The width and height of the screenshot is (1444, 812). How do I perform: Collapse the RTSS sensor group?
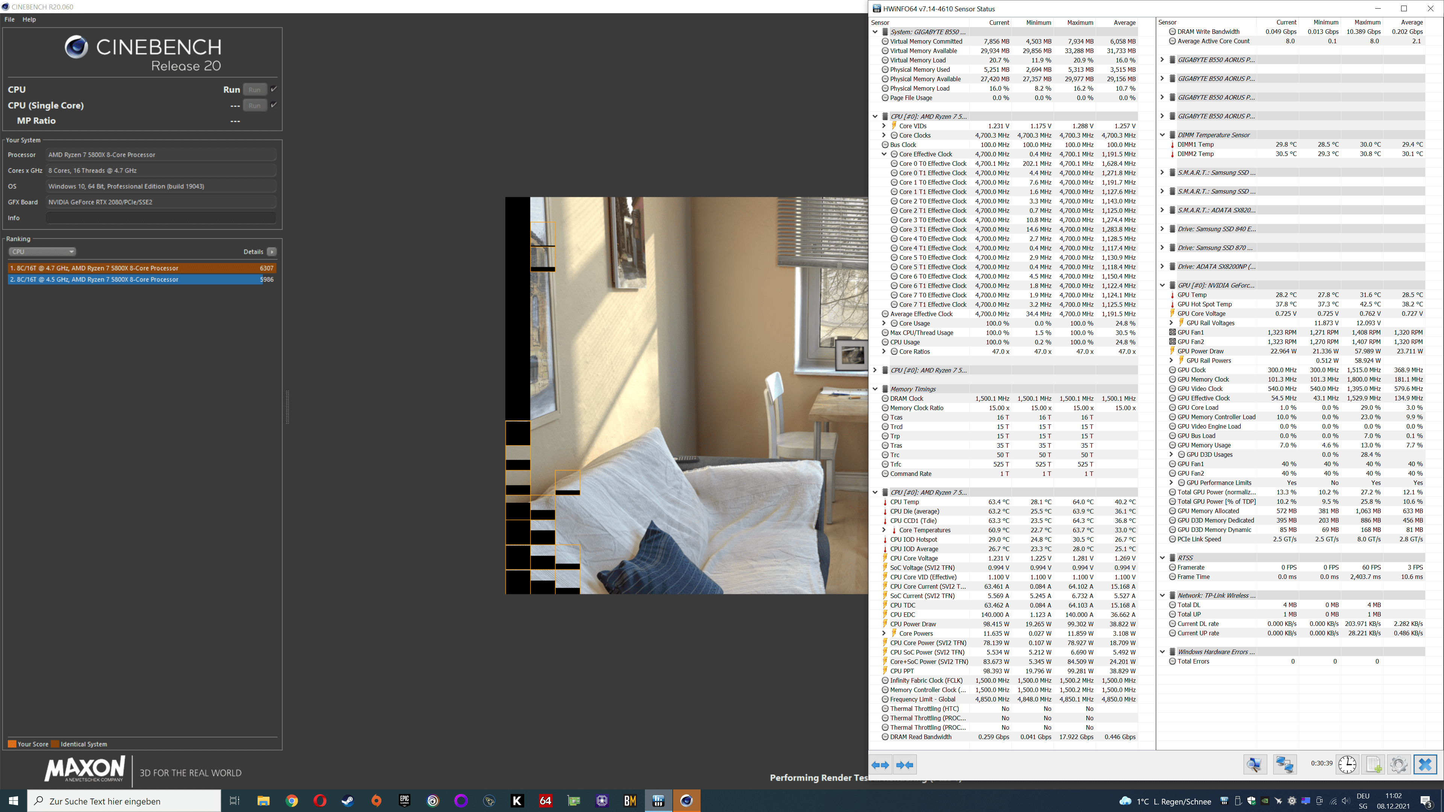click(x=1162, y=557)
